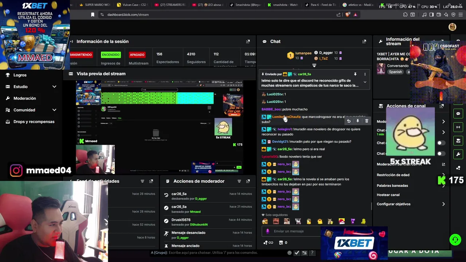Click the lumanpee top gifter name
This screenshot has height=262, width=466.
pyautogui.click(x=303, y=53)
